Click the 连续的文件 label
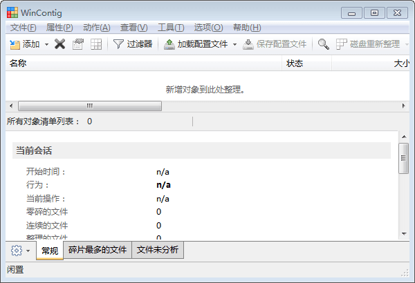 pyautogui.click(x=47, y=226)
